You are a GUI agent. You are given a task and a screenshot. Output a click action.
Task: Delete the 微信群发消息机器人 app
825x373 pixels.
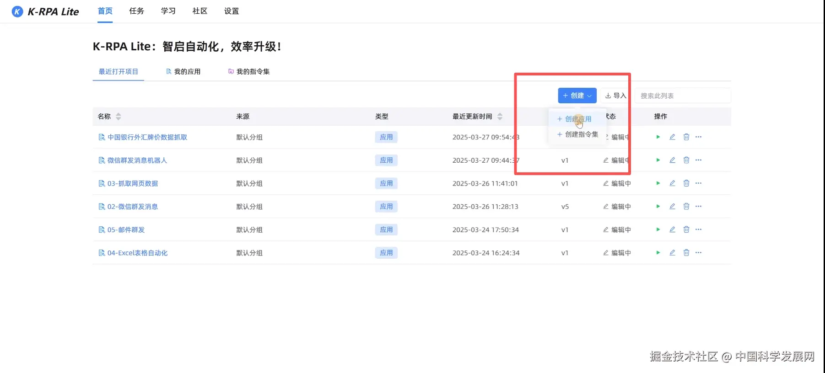pyautogui.click(x=686, y=160)
